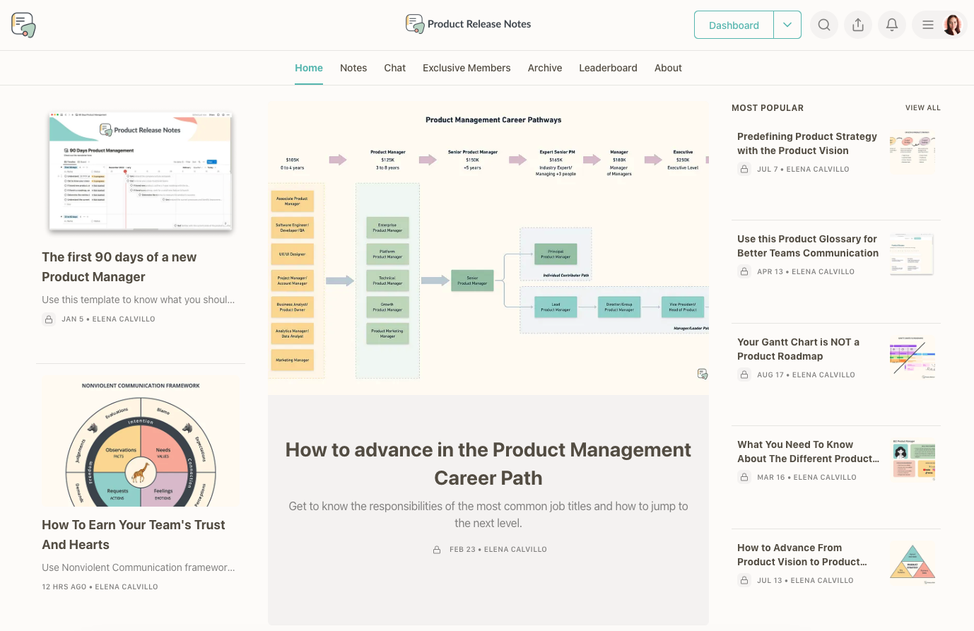
Task: Open 'How to advance in the Product Management Career Path'
Action: point(488,464)
